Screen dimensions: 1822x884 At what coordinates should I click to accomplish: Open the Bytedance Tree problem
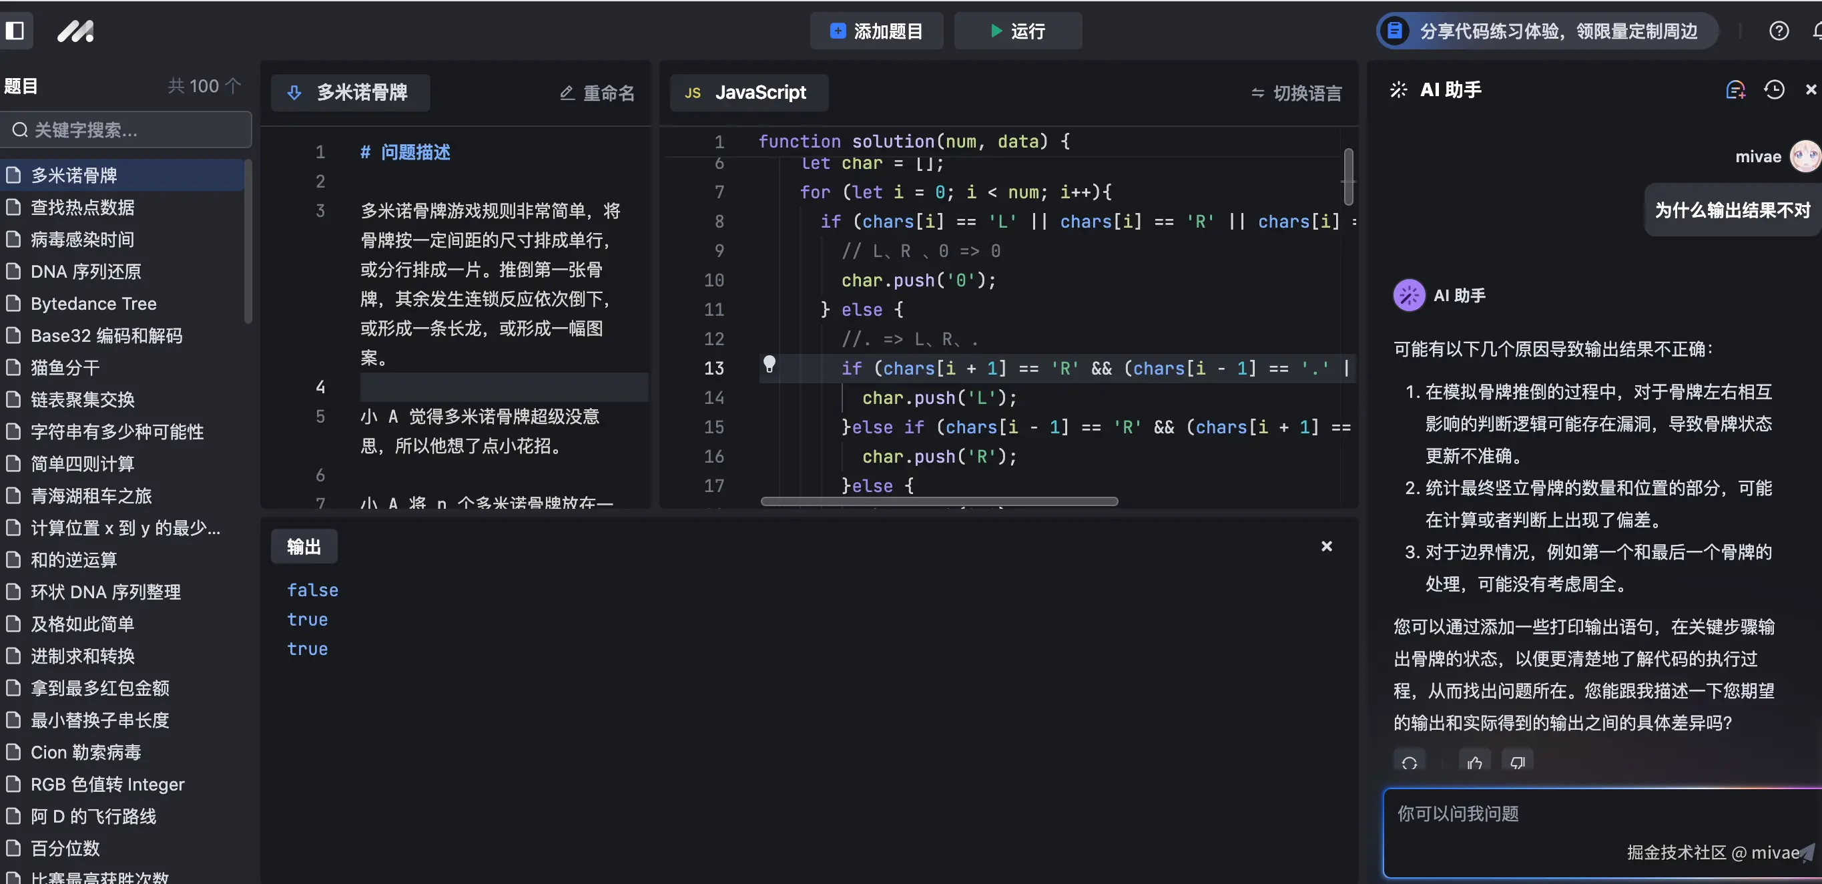click(93, 304)
